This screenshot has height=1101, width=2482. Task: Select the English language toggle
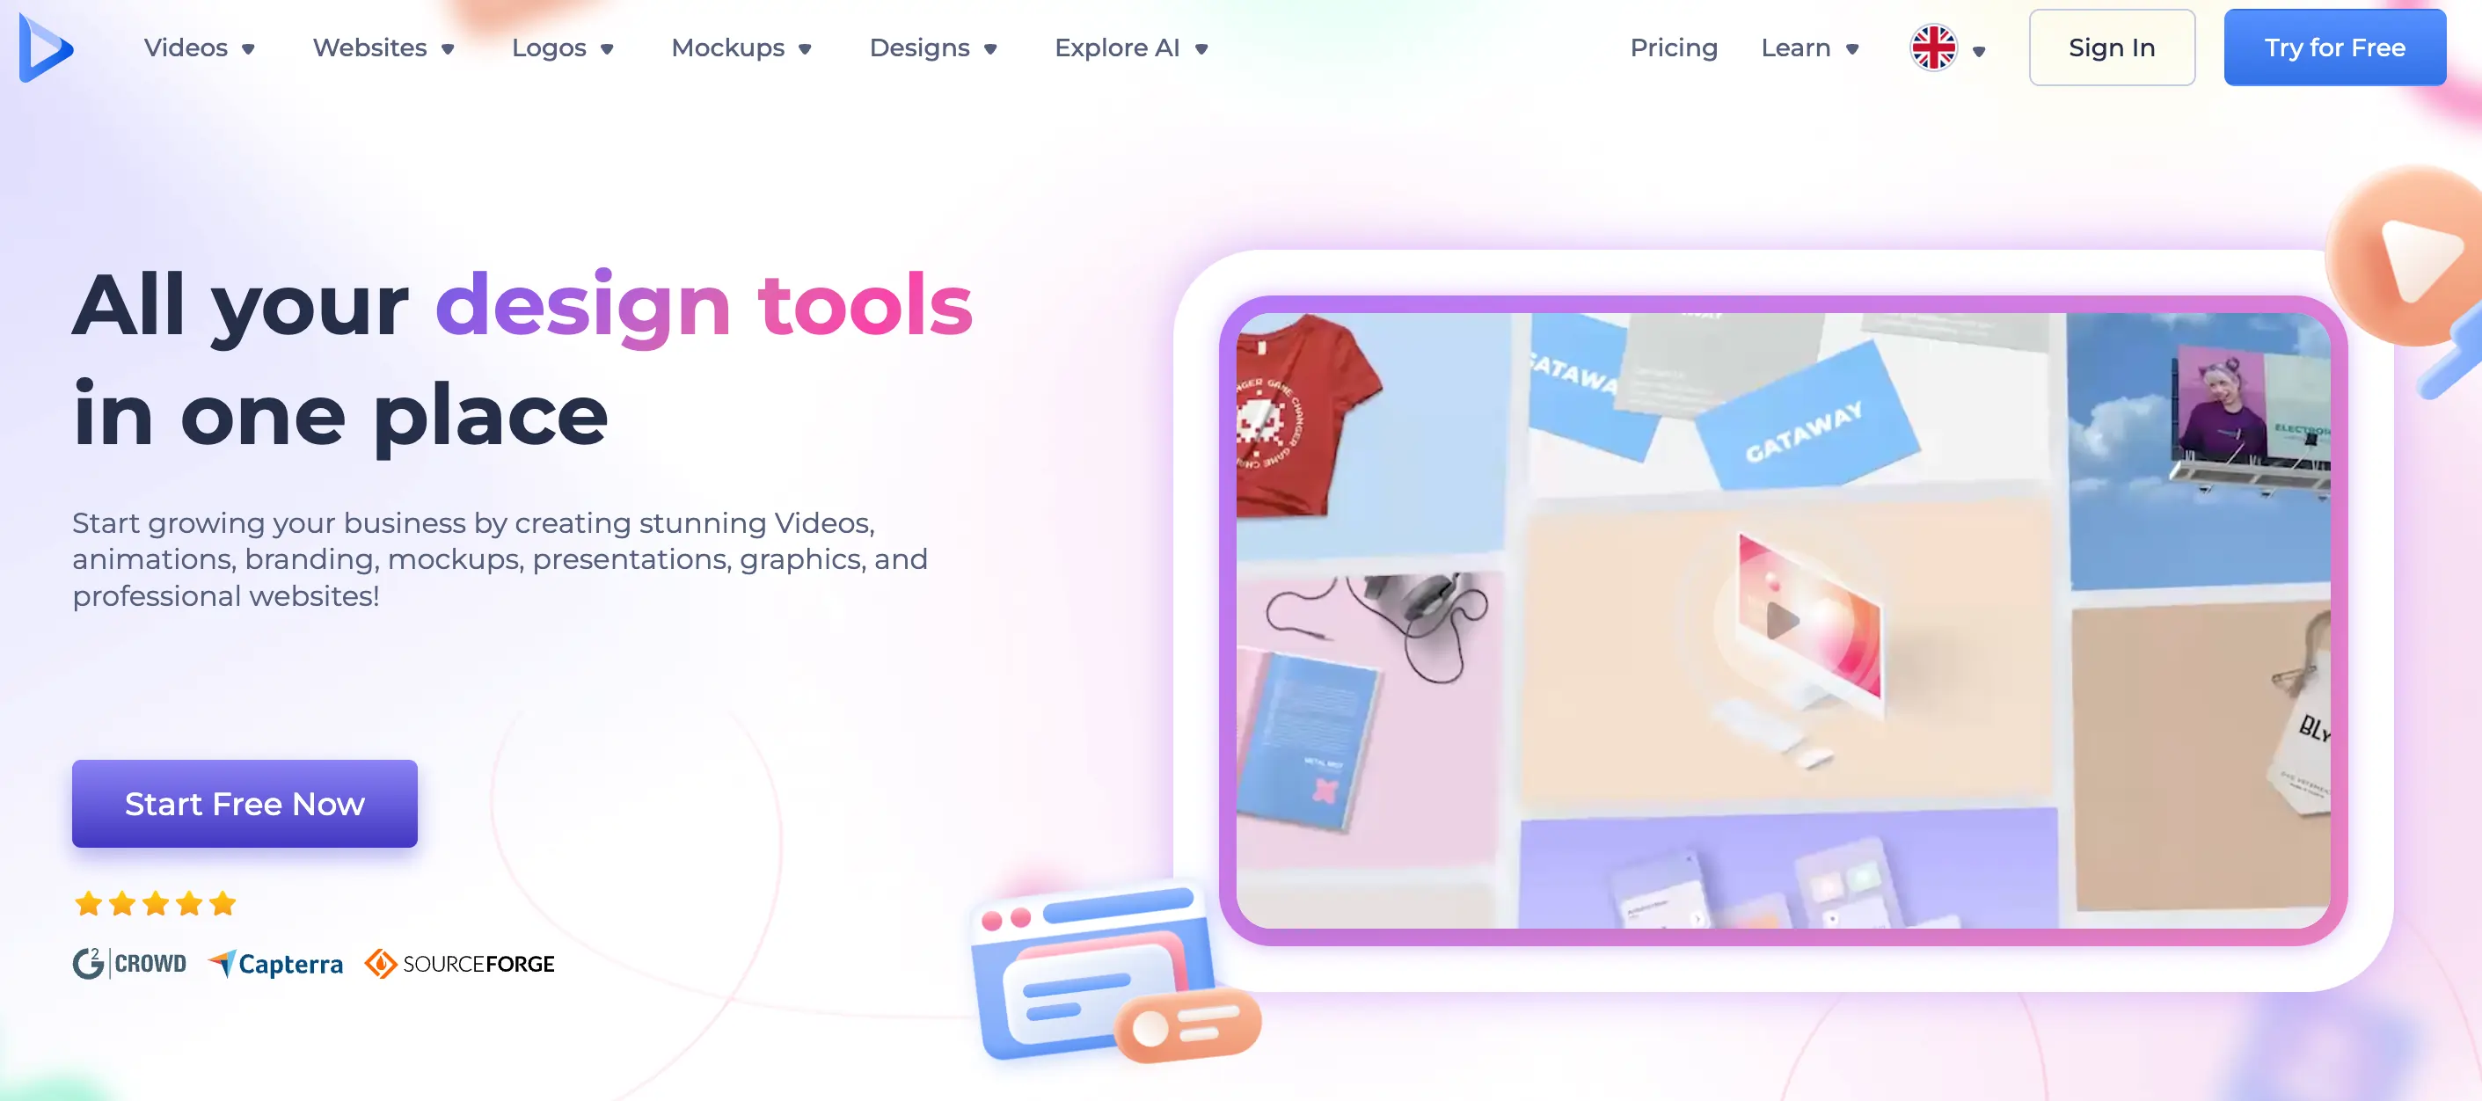coord(1931,47)
